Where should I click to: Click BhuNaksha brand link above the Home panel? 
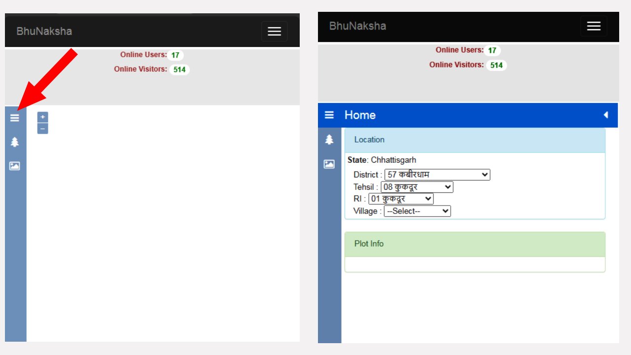point(357,26)
